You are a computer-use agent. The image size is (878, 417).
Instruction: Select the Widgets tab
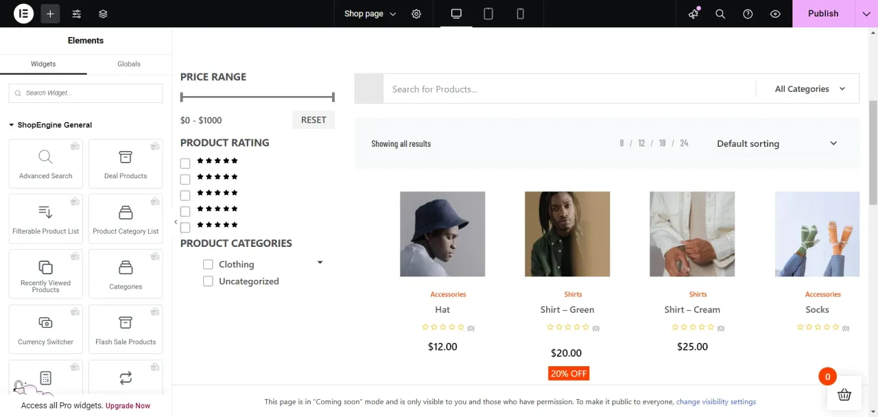pyautogui.click(x=43, y=64)
